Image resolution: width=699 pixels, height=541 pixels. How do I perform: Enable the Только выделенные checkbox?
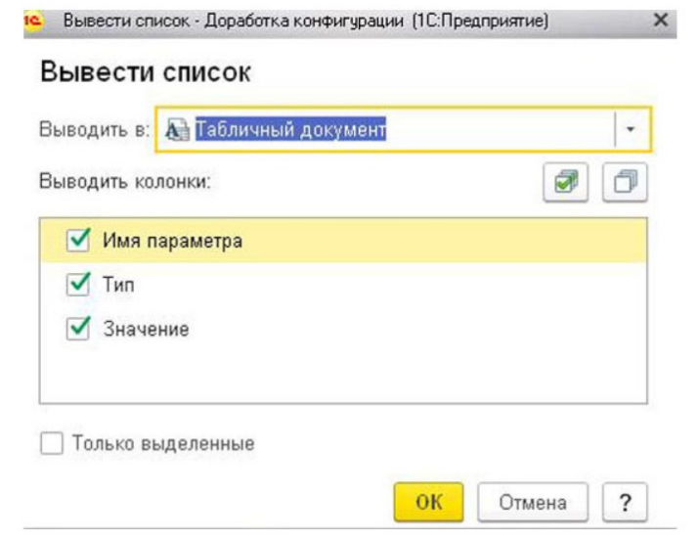(51, 444)
